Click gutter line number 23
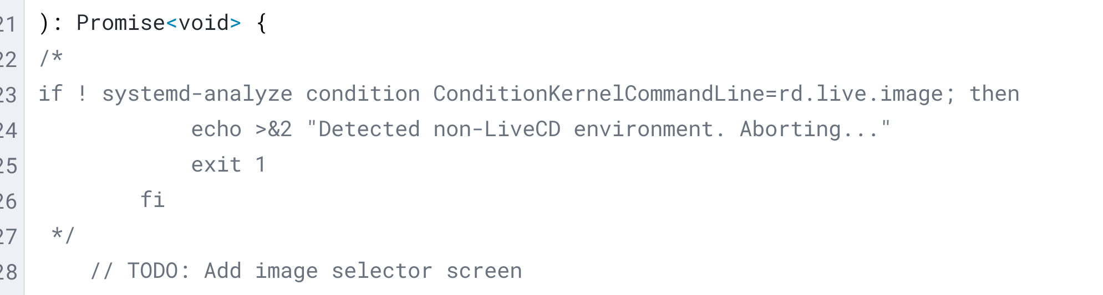This screenshot has height=295, width=1103. click(8, 95)
